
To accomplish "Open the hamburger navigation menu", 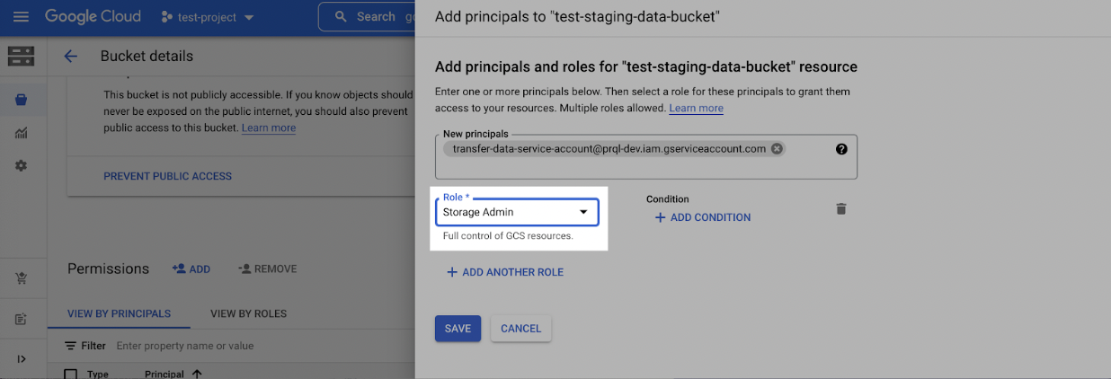I will (x=21, y=17).
